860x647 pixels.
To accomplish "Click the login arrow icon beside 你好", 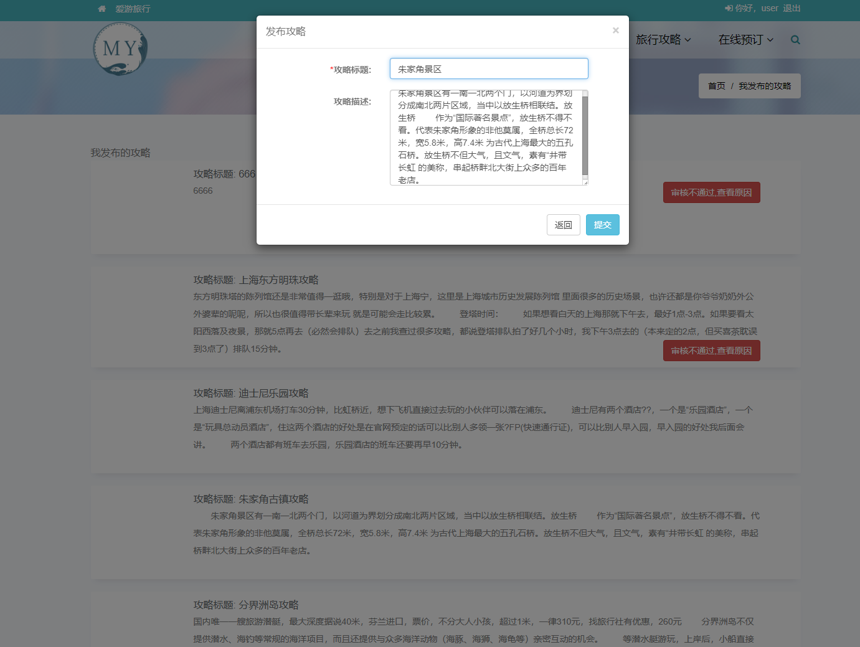I will coord(730,8).
